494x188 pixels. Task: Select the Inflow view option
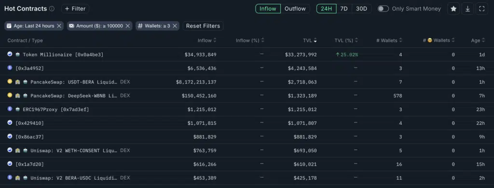[268, 9]
